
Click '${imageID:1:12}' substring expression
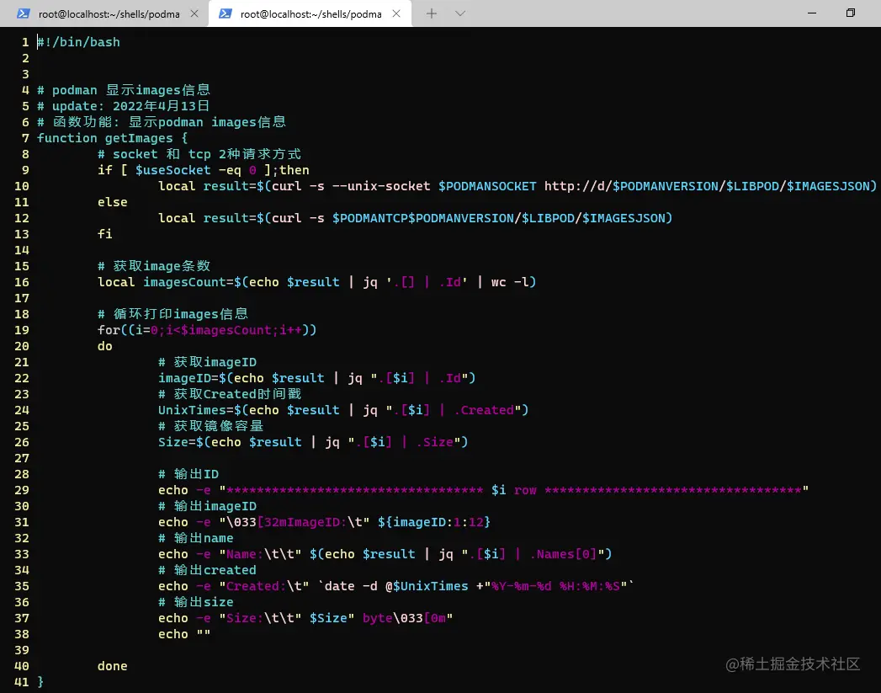coord(433,522)
